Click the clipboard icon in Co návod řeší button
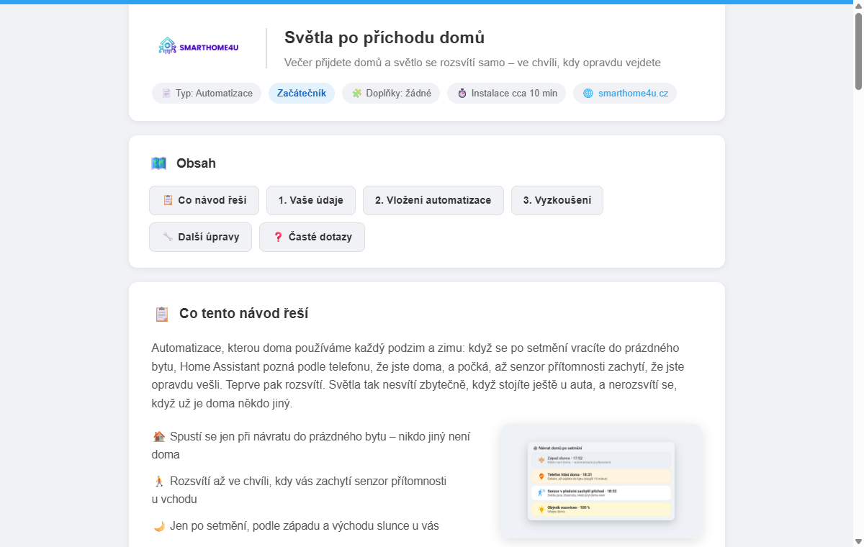Viewport: 864px width, 547px height. [168, 200]
